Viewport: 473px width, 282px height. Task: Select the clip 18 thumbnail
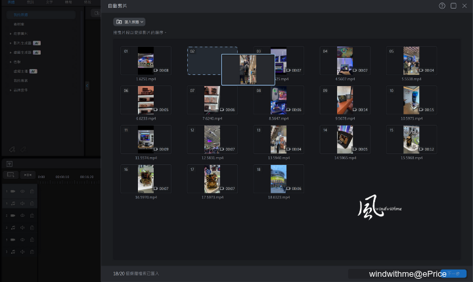[279, 179]
